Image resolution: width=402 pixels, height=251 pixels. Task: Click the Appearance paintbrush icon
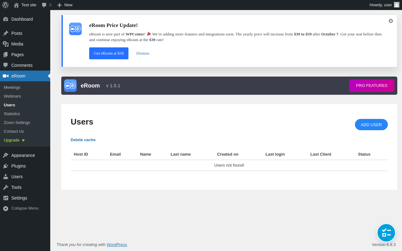[6, 155]
